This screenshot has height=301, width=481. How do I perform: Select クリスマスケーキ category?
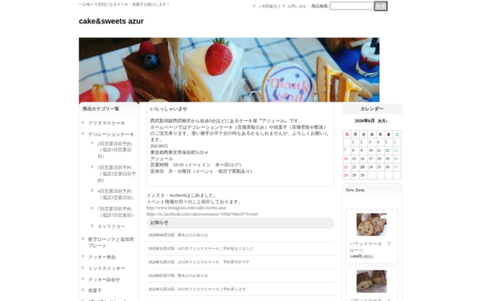tap(107, 123)
